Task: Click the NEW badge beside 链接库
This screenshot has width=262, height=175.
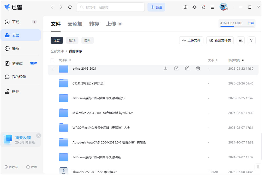Action: 33,63
